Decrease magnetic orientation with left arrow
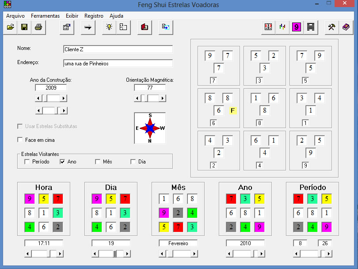 (x=137, y=99)
